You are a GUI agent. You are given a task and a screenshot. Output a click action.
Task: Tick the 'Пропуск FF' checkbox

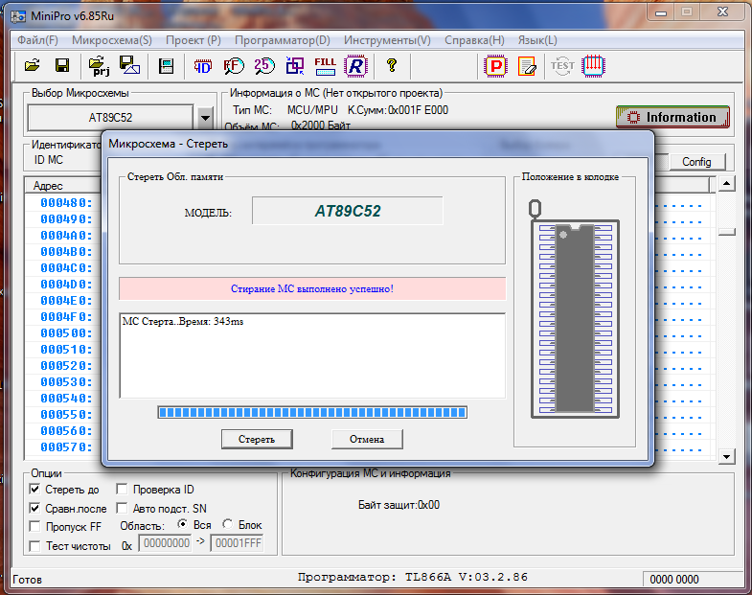click(x=35, y=526)
